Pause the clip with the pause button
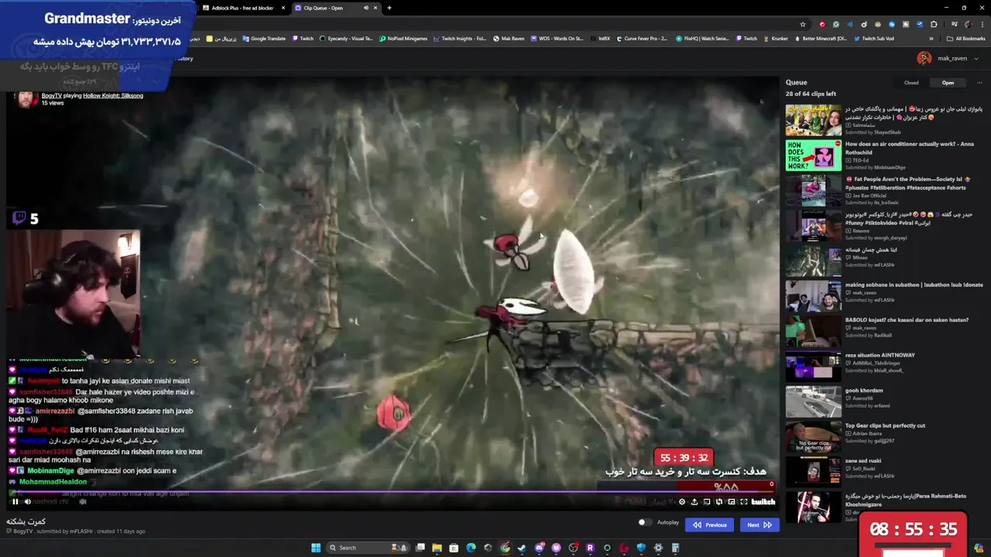Image resolution: width=991 pixels, height=557 pixels. coord(15,501)
